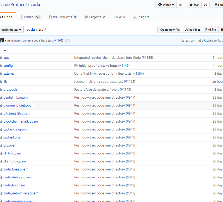Open the protocols folder
Viewport: 223px width, 202px height.
coord(10,89)
